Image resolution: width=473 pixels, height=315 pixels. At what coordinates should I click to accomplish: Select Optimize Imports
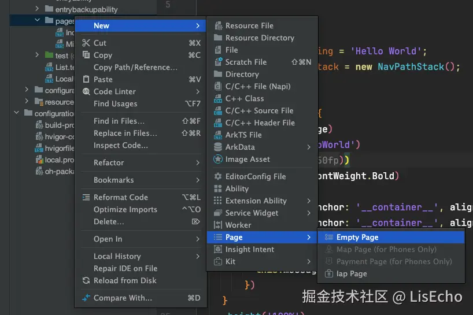point(141,209)
